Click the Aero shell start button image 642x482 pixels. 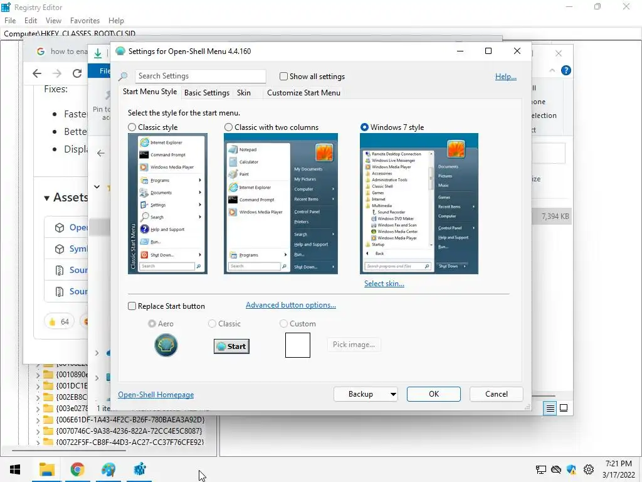(x=166, y=345)
